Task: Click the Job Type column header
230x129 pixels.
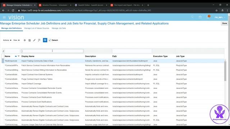Action: tap(180, 56)
